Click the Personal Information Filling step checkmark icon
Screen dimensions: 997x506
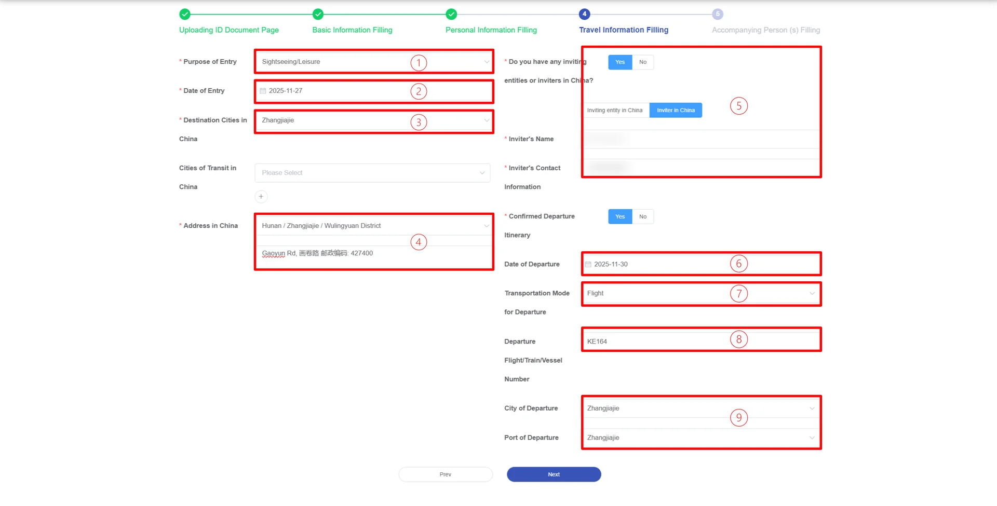[452, 14]
